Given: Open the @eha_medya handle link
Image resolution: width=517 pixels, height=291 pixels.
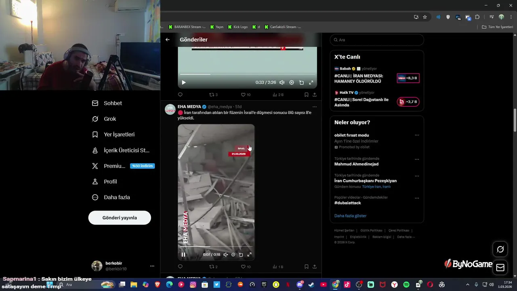Looking at the screenshot, I should click(x=220, y=107).
